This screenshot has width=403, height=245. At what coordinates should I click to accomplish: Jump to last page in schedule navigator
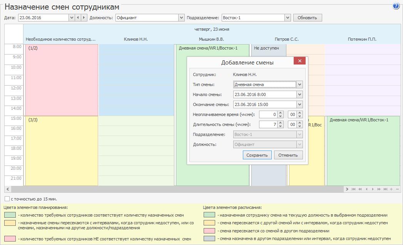coord(385,189)
